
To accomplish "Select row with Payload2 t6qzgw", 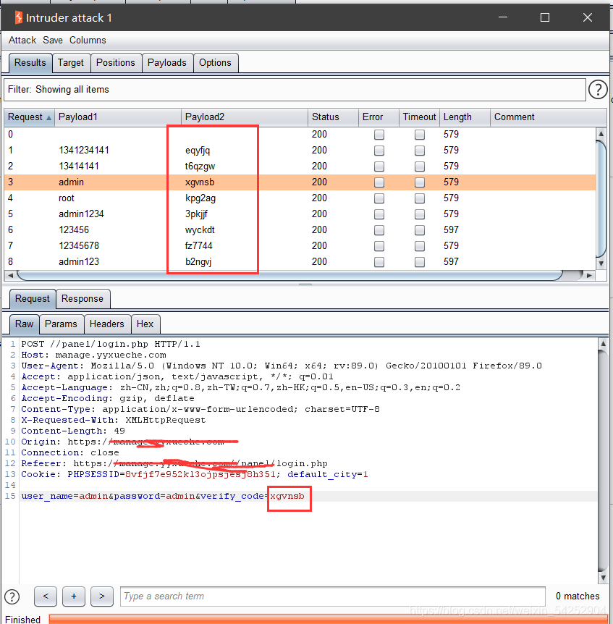I will click(300, 166).
